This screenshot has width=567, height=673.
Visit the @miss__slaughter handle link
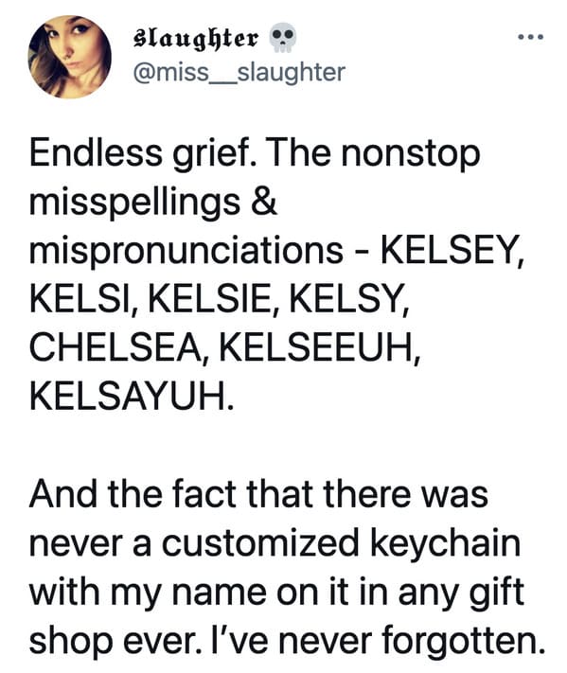coord(239,73)
